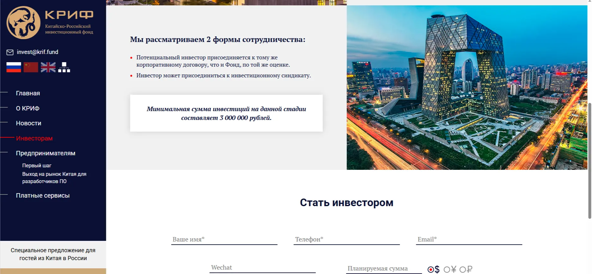592x274 pixels.
Task: Go to the Новости section
Action: [x=28, y=123]
